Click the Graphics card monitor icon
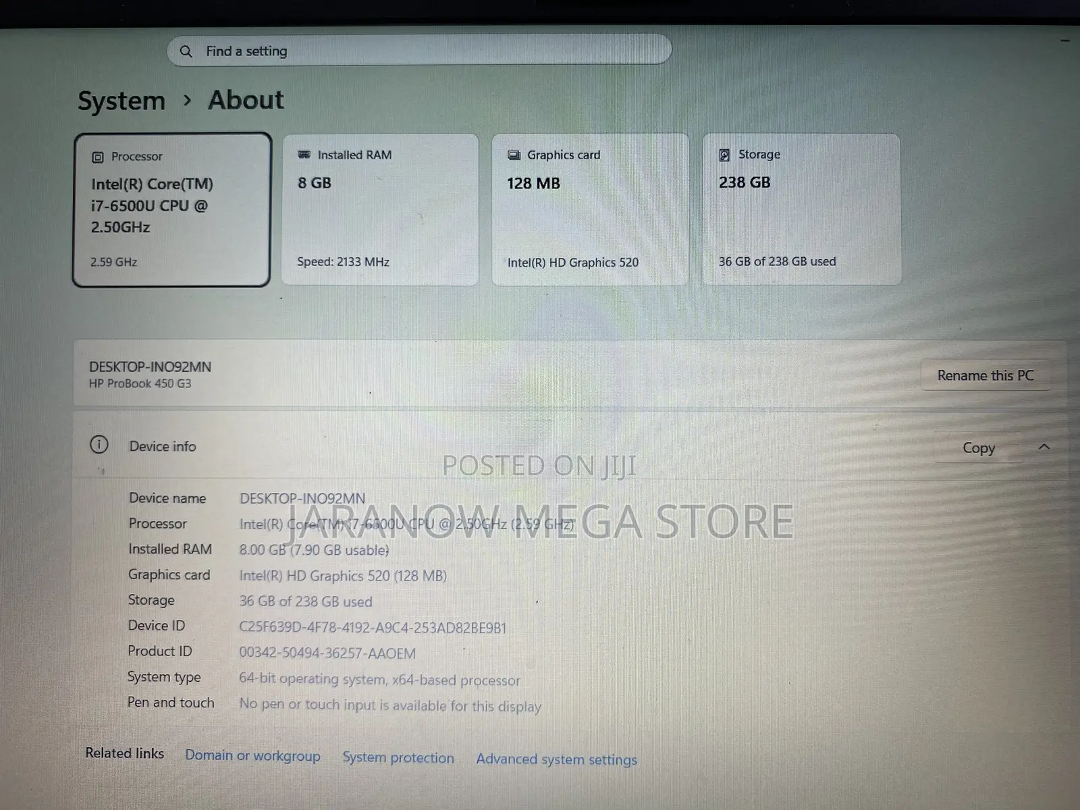 (514, 155)
